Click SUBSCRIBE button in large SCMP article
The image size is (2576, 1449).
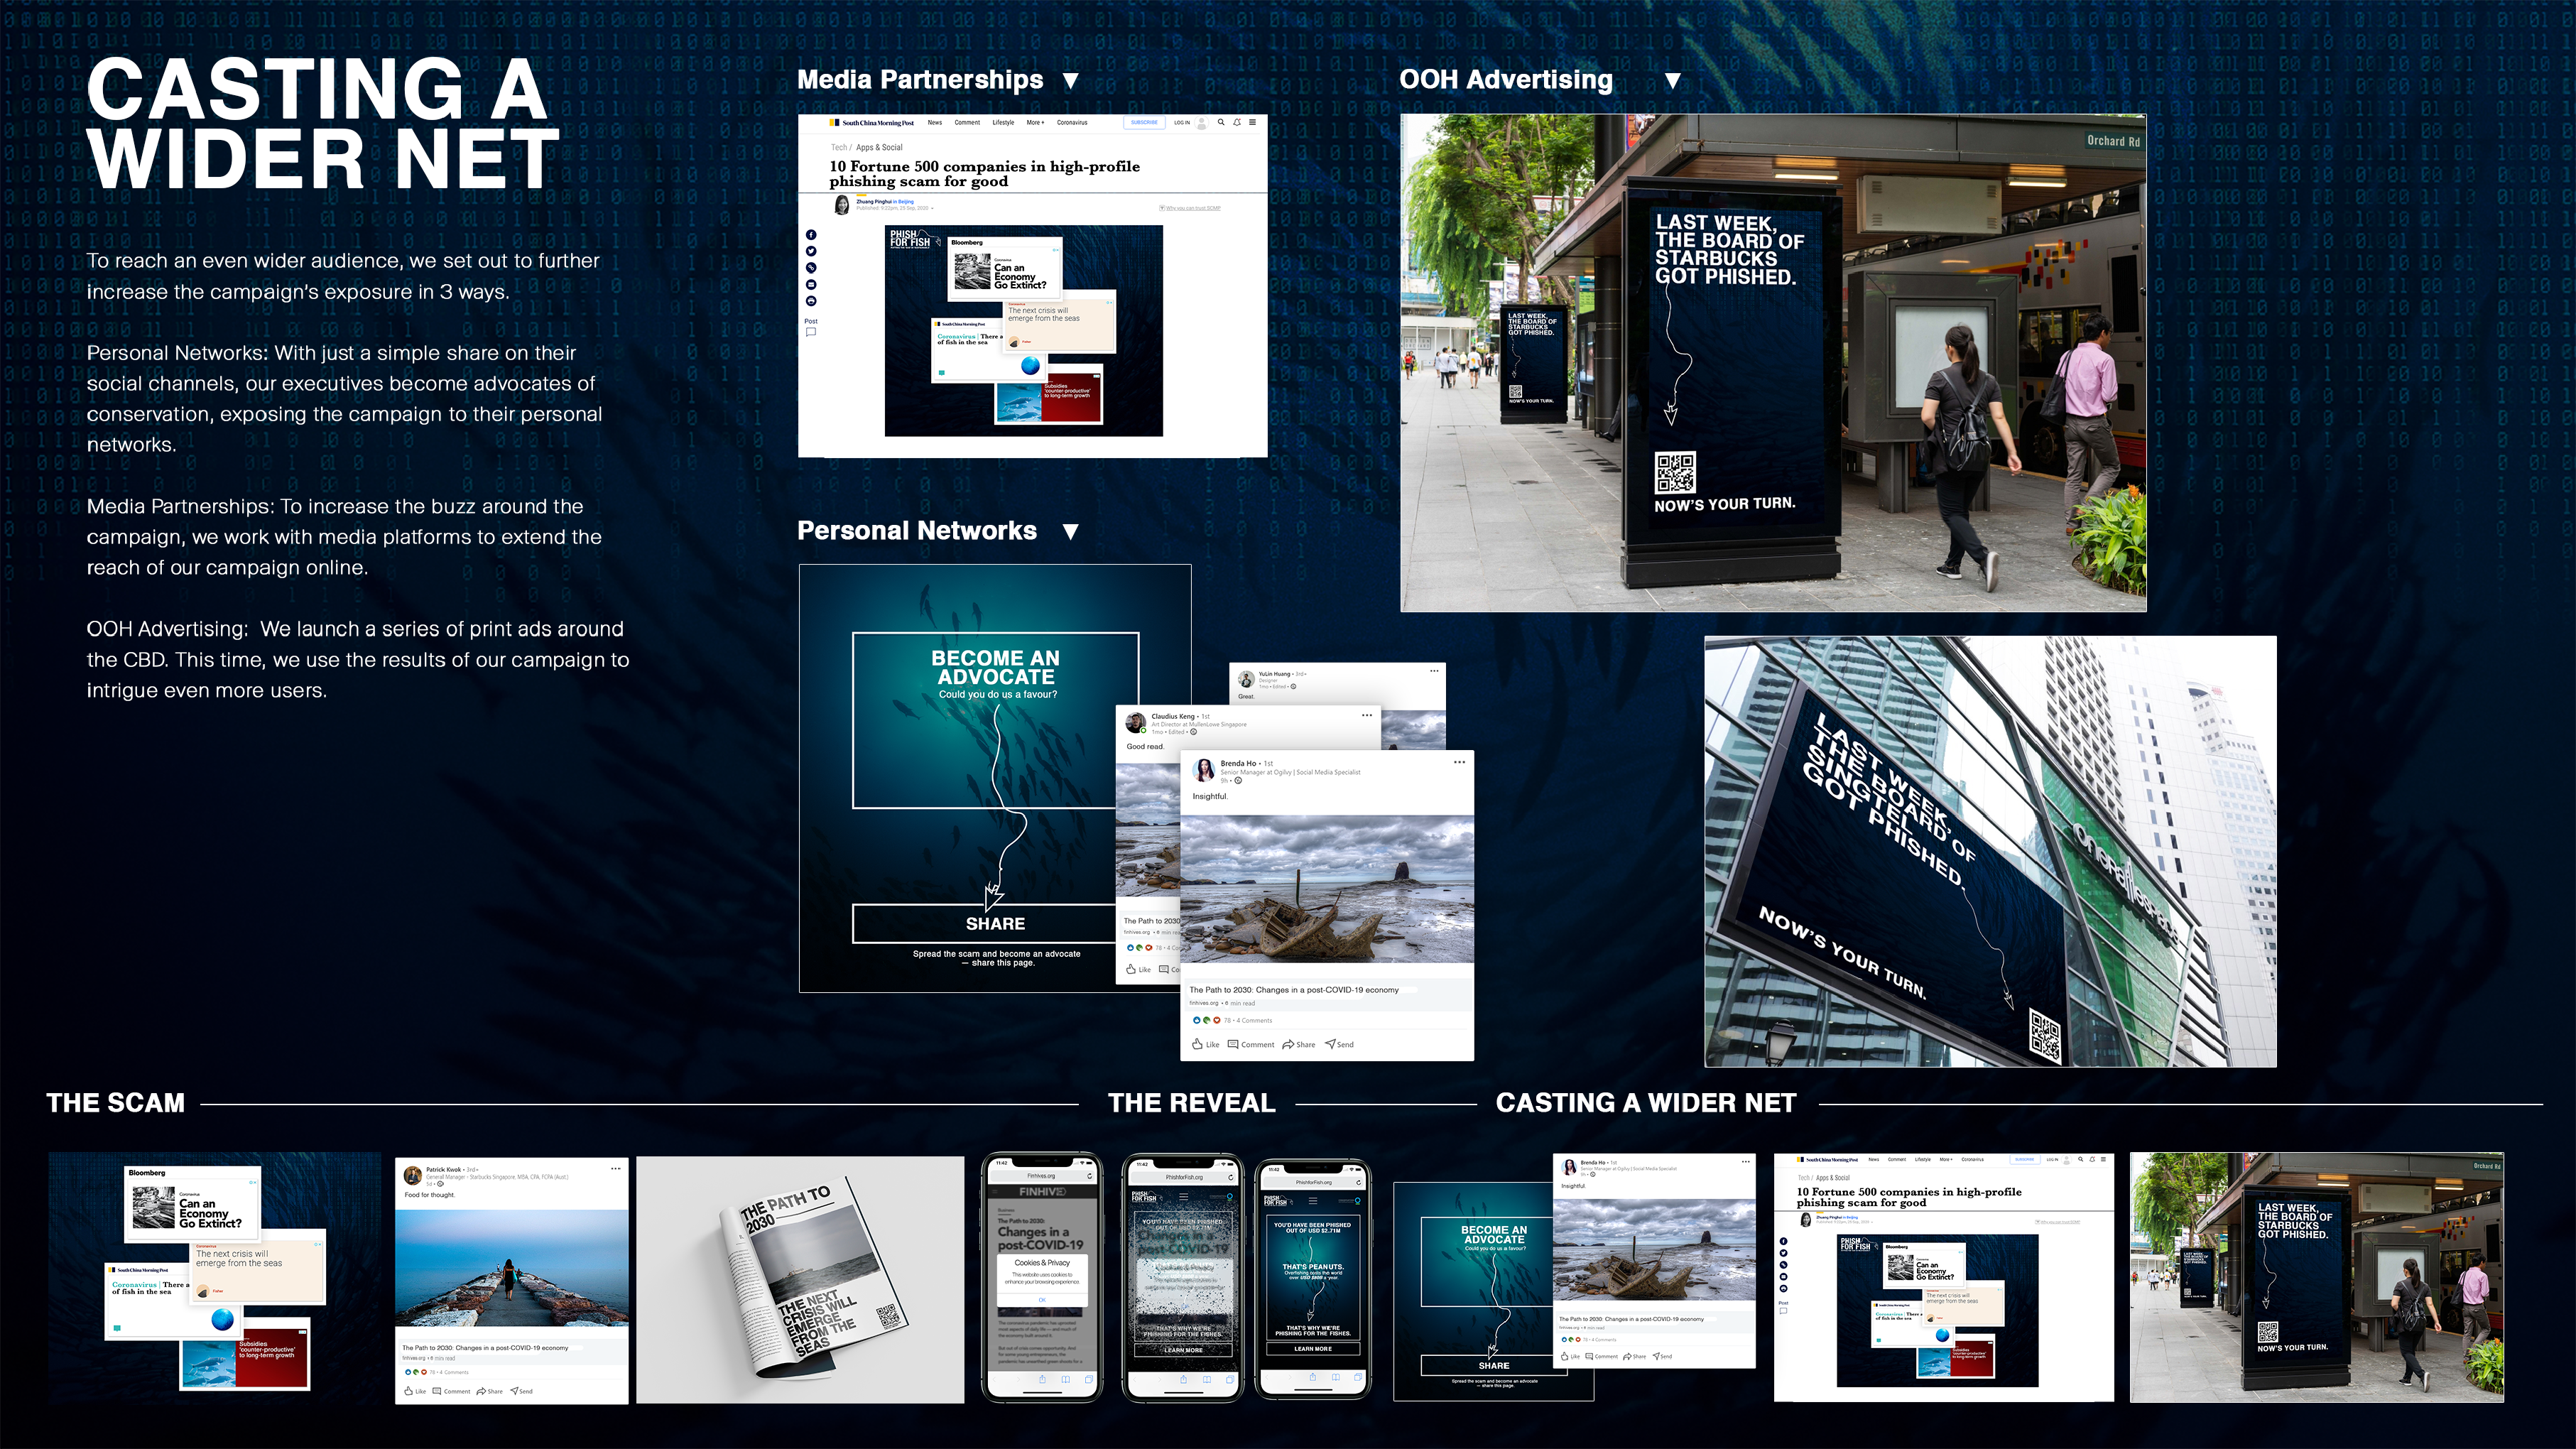(x=1144, y=123)
